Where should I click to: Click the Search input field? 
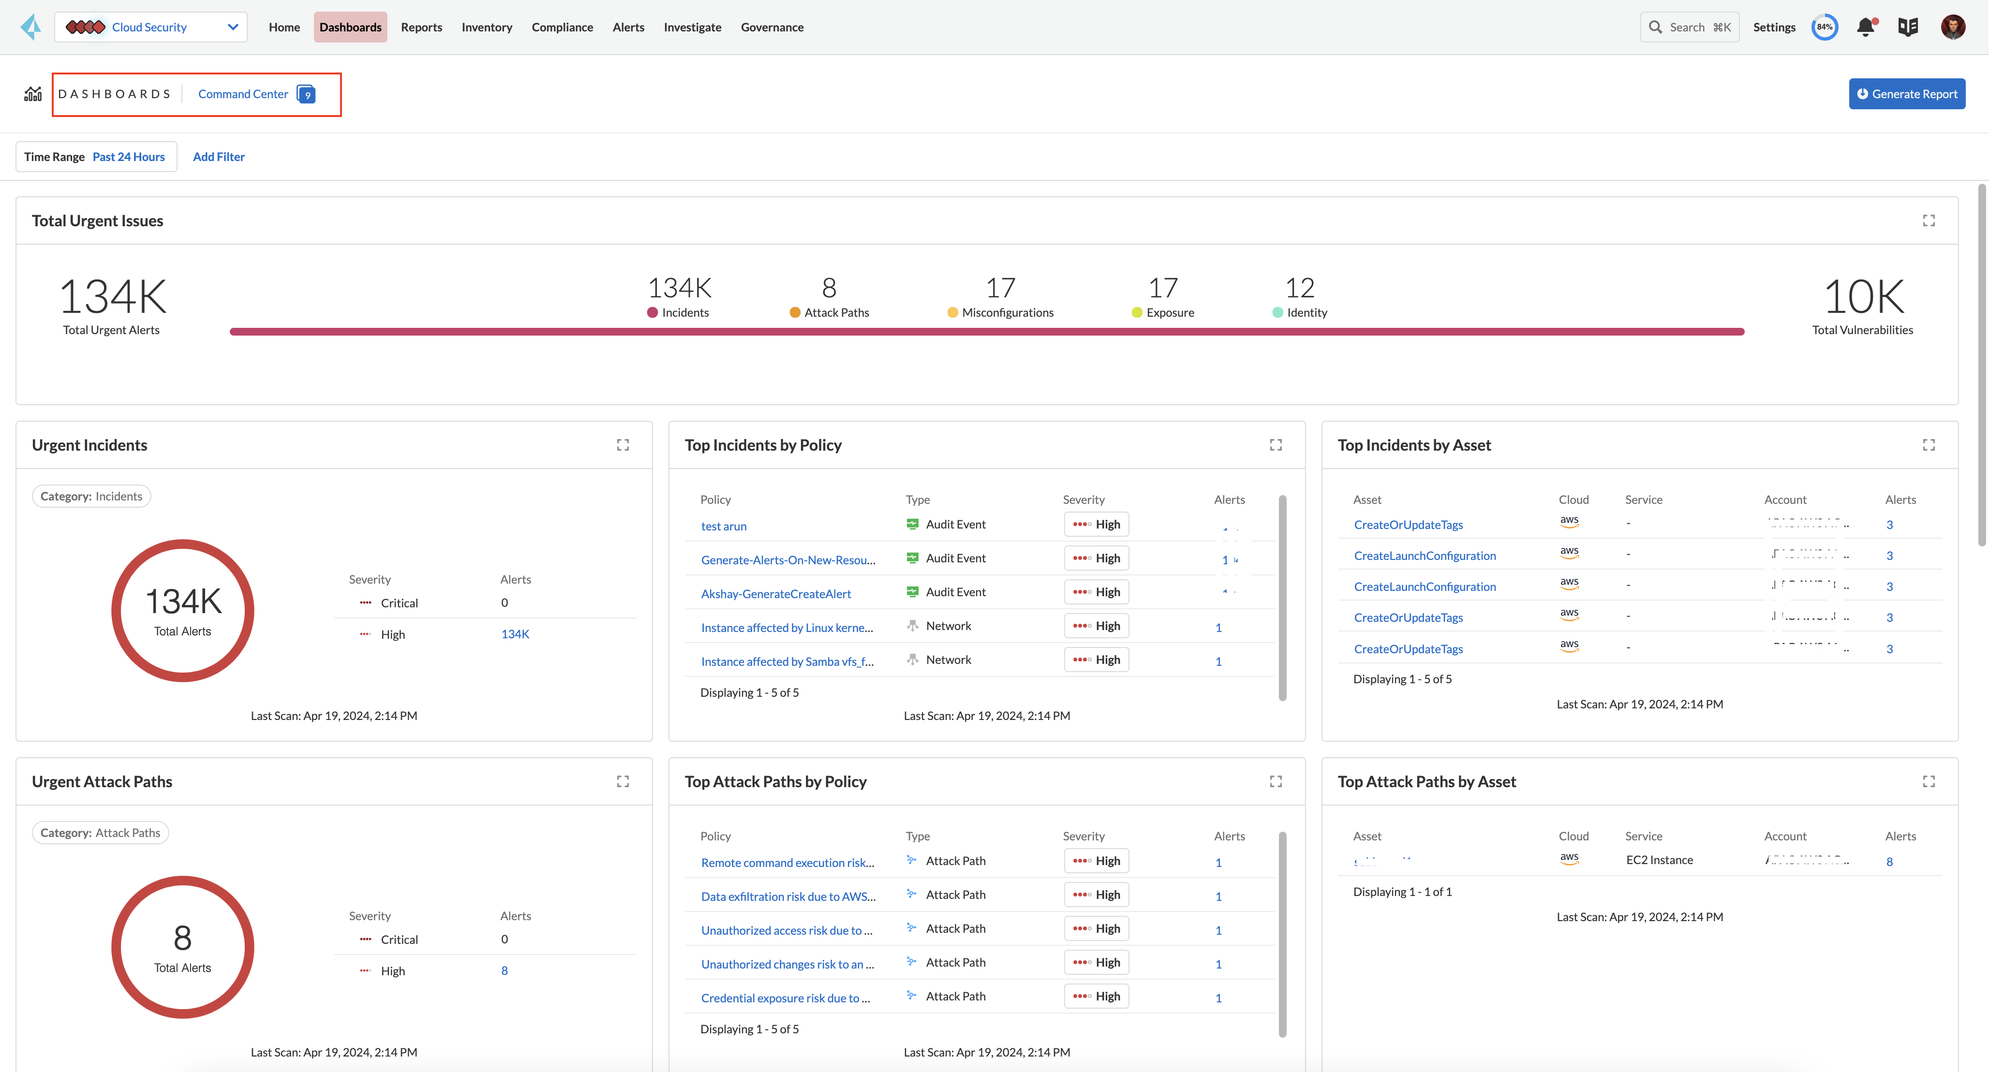pyautogui.click(x=1690, y=27)
